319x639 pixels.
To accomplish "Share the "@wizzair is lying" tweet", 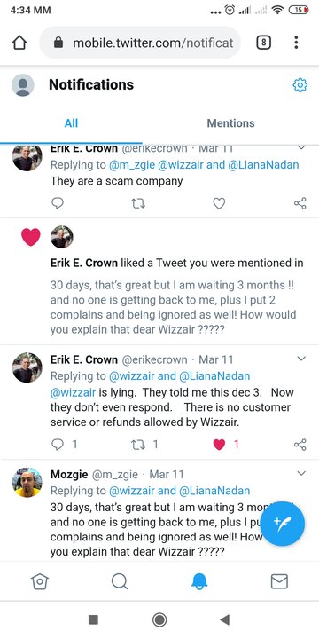I will point(300,445).
